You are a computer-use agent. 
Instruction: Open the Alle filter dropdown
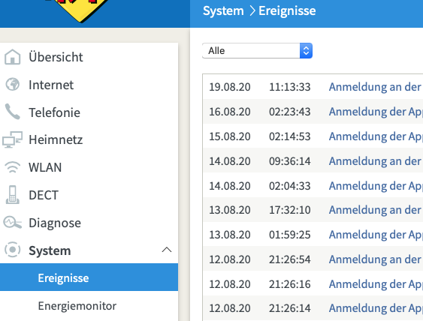(257, 51)
